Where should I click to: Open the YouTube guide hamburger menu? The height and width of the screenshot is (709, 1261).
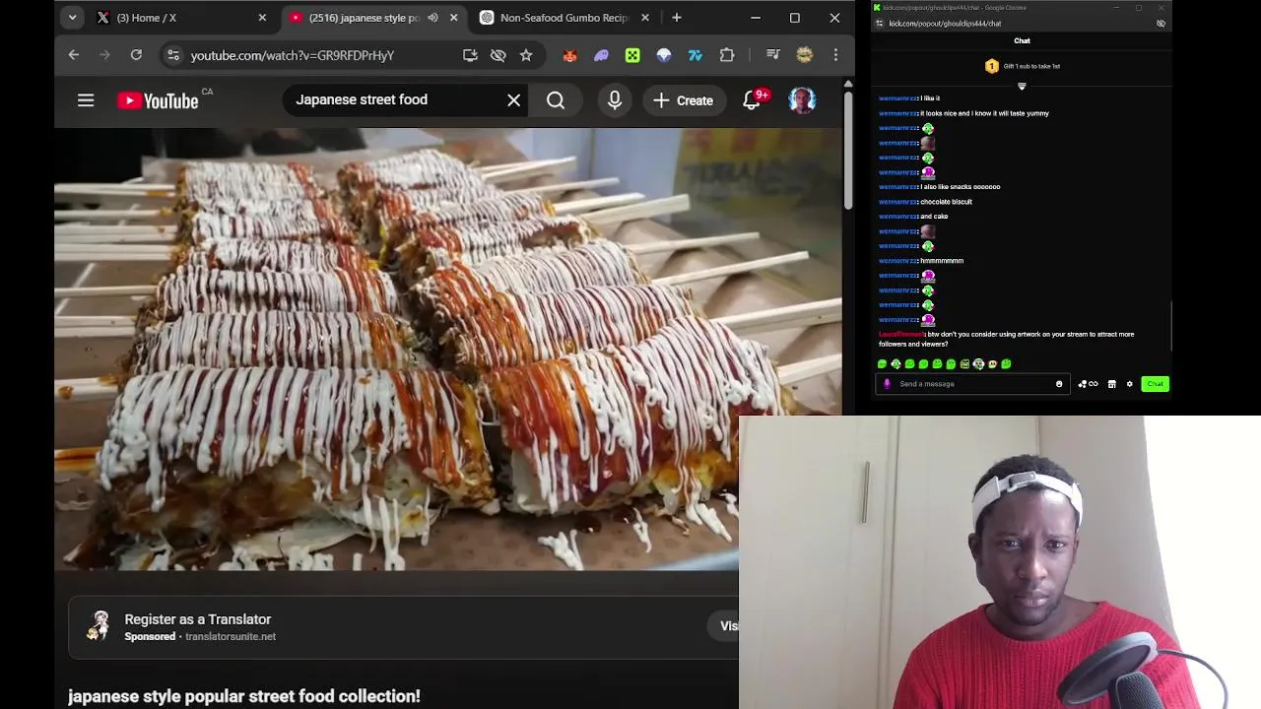coord(86,99)
